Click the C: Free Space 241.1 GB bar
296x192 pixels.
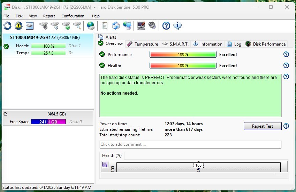click(x=48, y=122)
